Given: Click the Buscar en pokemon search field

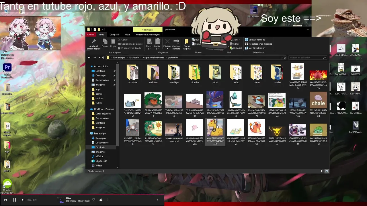Looking at the screenshot, I should 307,58.
